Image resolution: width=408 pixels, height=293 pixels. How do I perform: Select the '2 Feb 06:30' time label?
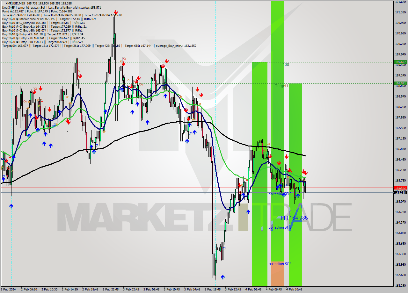click(29, 289)
